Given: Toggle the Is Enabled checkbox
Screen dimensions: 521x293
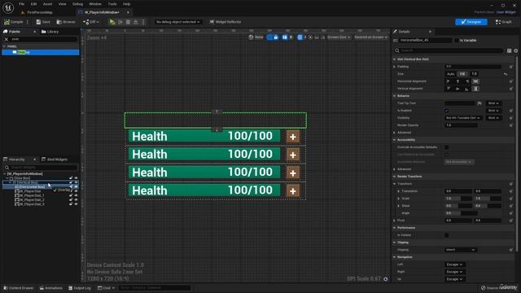Looking at the screenshot, I should click(447, 111).
